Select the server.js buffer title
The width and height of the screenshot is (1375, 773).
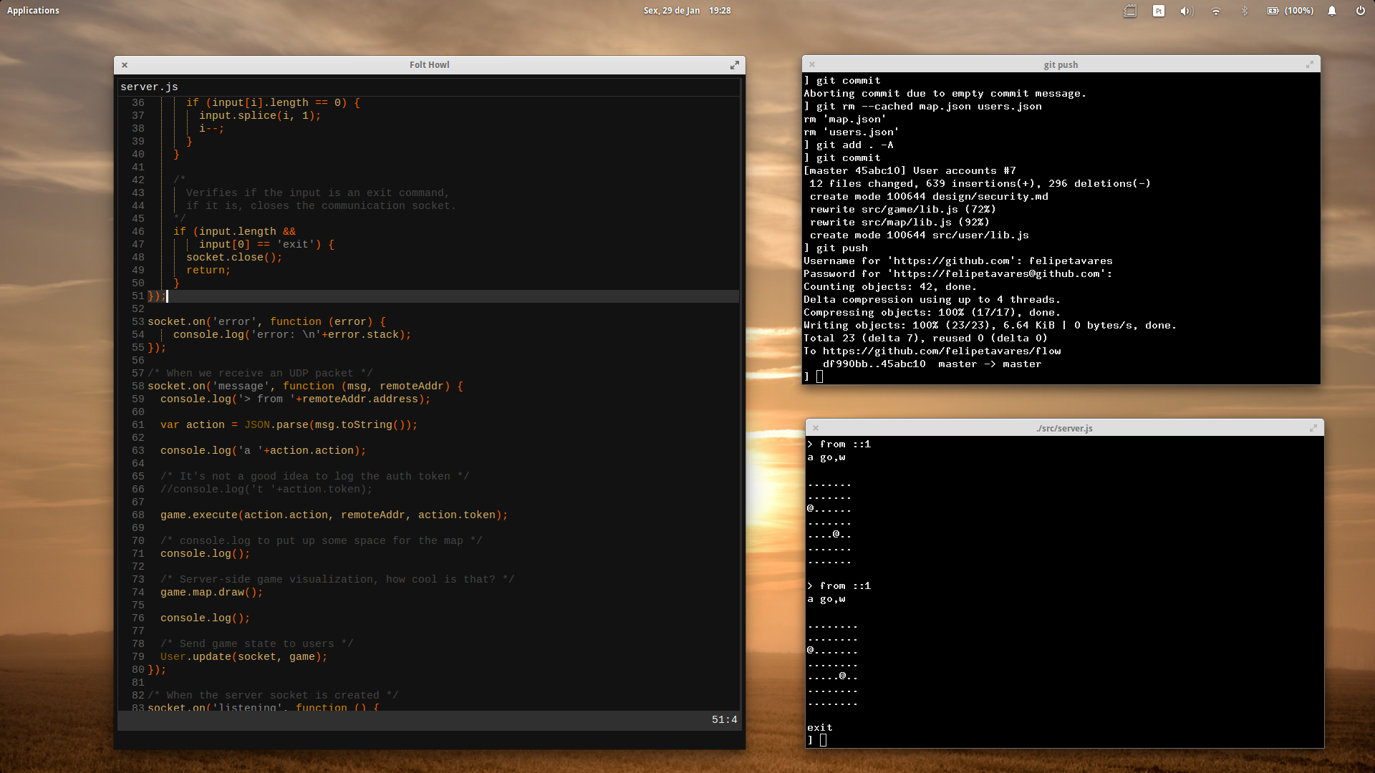[x=149, y=87]
